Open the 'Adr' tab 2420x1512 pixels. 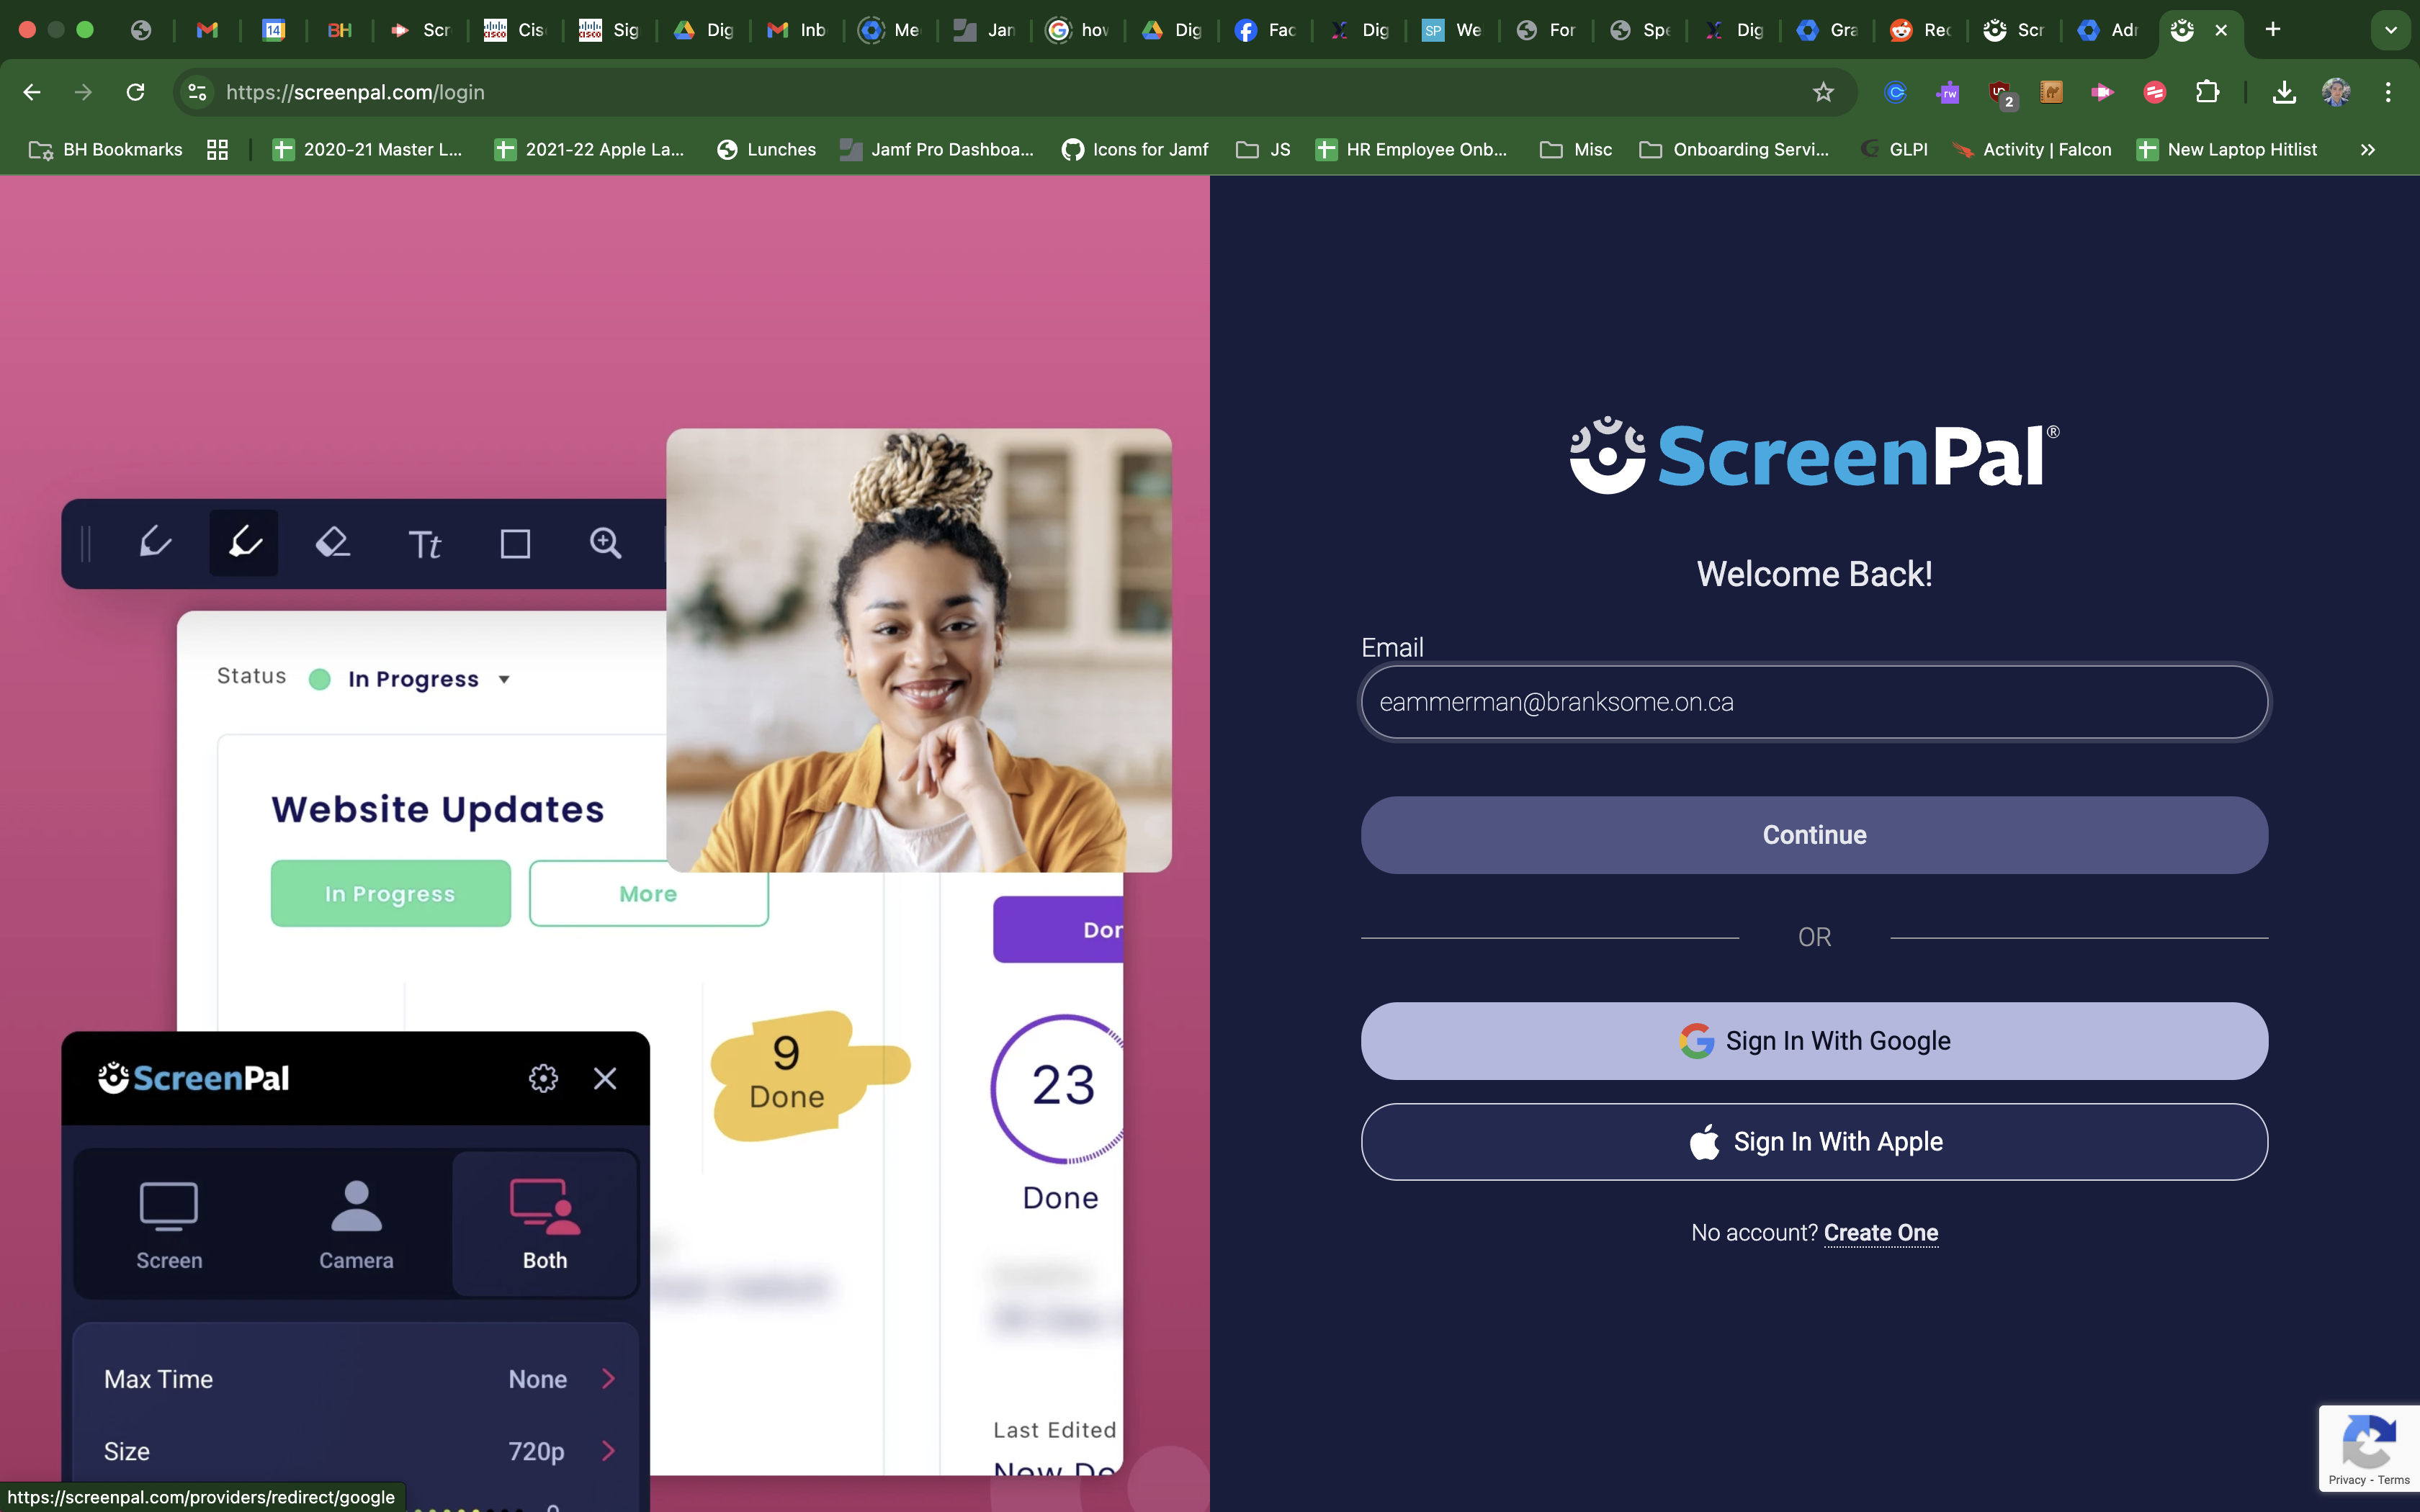coord(2108,30)
